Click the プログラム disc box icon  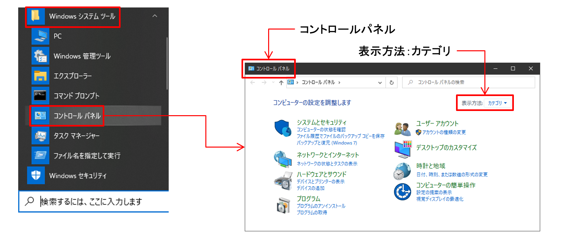point(283,205)
